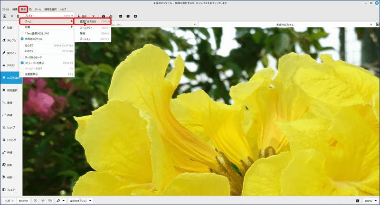Select the トリミング crop tool

point(11,140)
